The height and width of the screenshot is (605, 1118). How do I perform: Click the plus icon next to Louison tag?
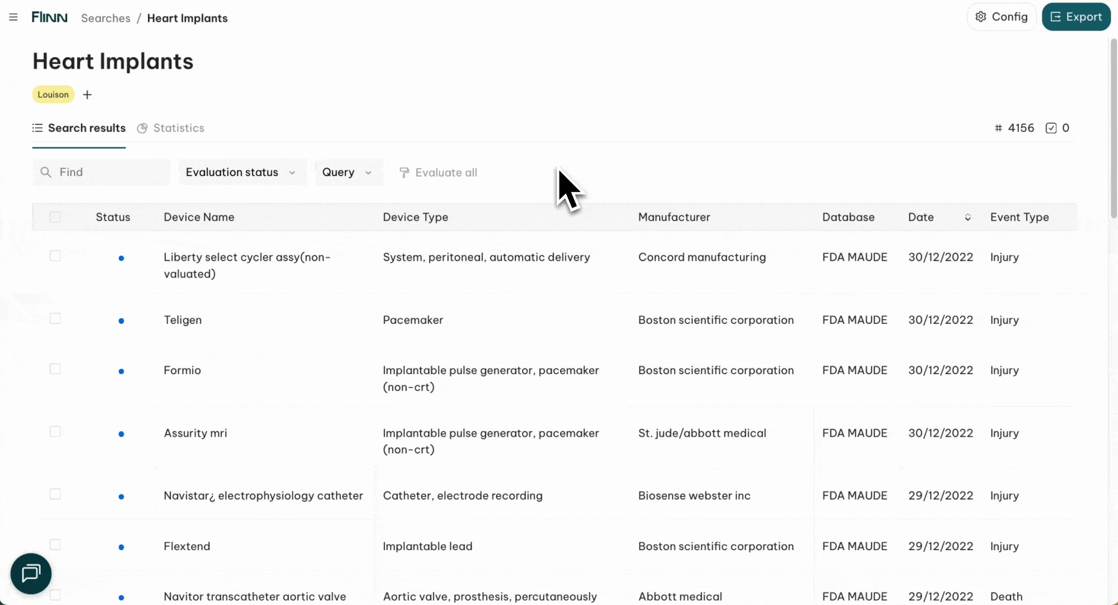87,95
